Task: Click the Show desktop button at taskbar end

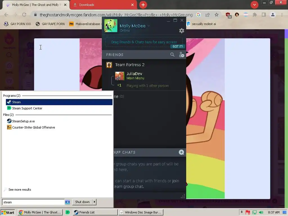Action: click(x=285, y=212)
